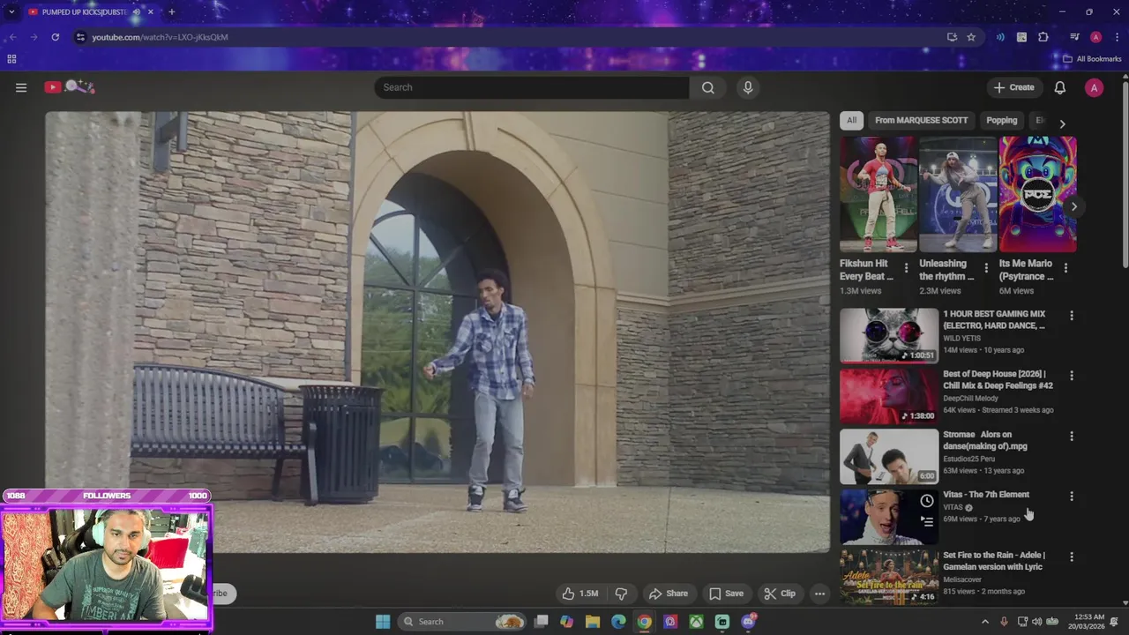Click the YouTube page vertical scrollbar
This screenshot has height=635, width=1129.
click(x=1125, y=176)
